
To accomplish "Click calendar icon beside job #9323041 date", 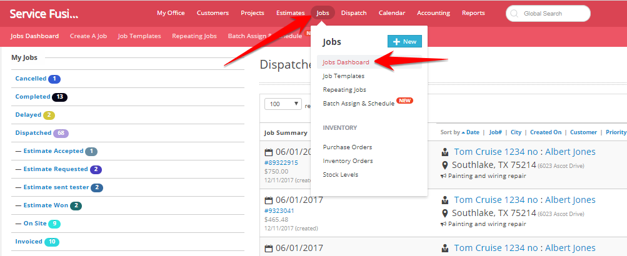I will [269, 200].
